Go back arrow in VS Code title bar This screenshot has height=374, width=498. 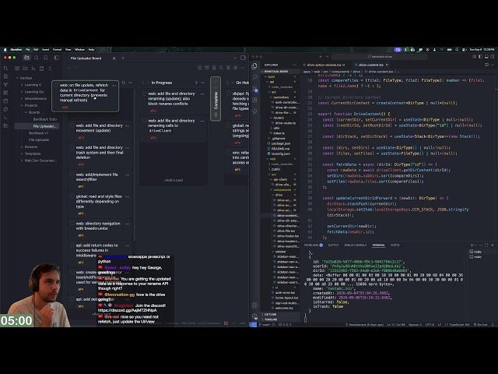pyautogui.click(x=321, y=57)
